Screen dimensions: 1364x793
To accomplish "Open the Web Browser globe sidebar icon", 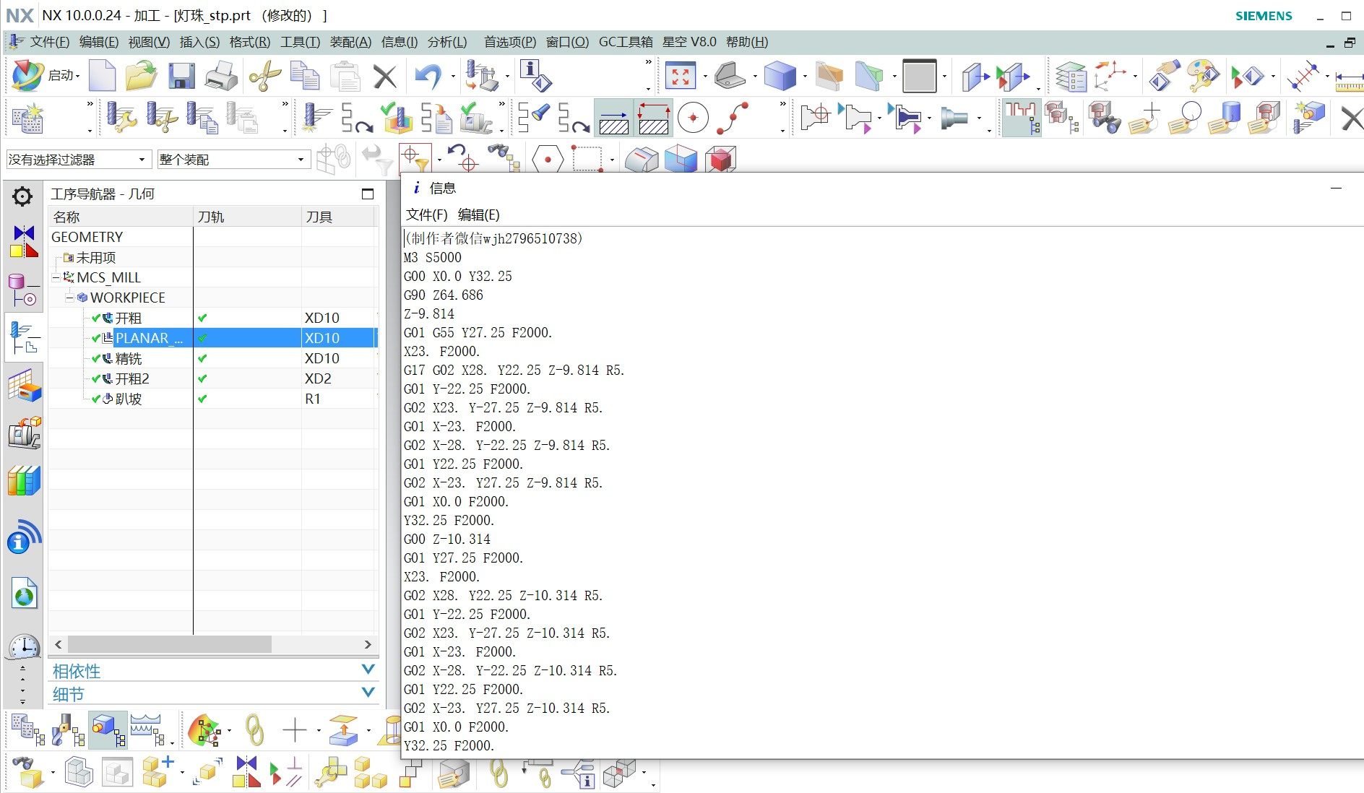I will [x=24, y=594].
